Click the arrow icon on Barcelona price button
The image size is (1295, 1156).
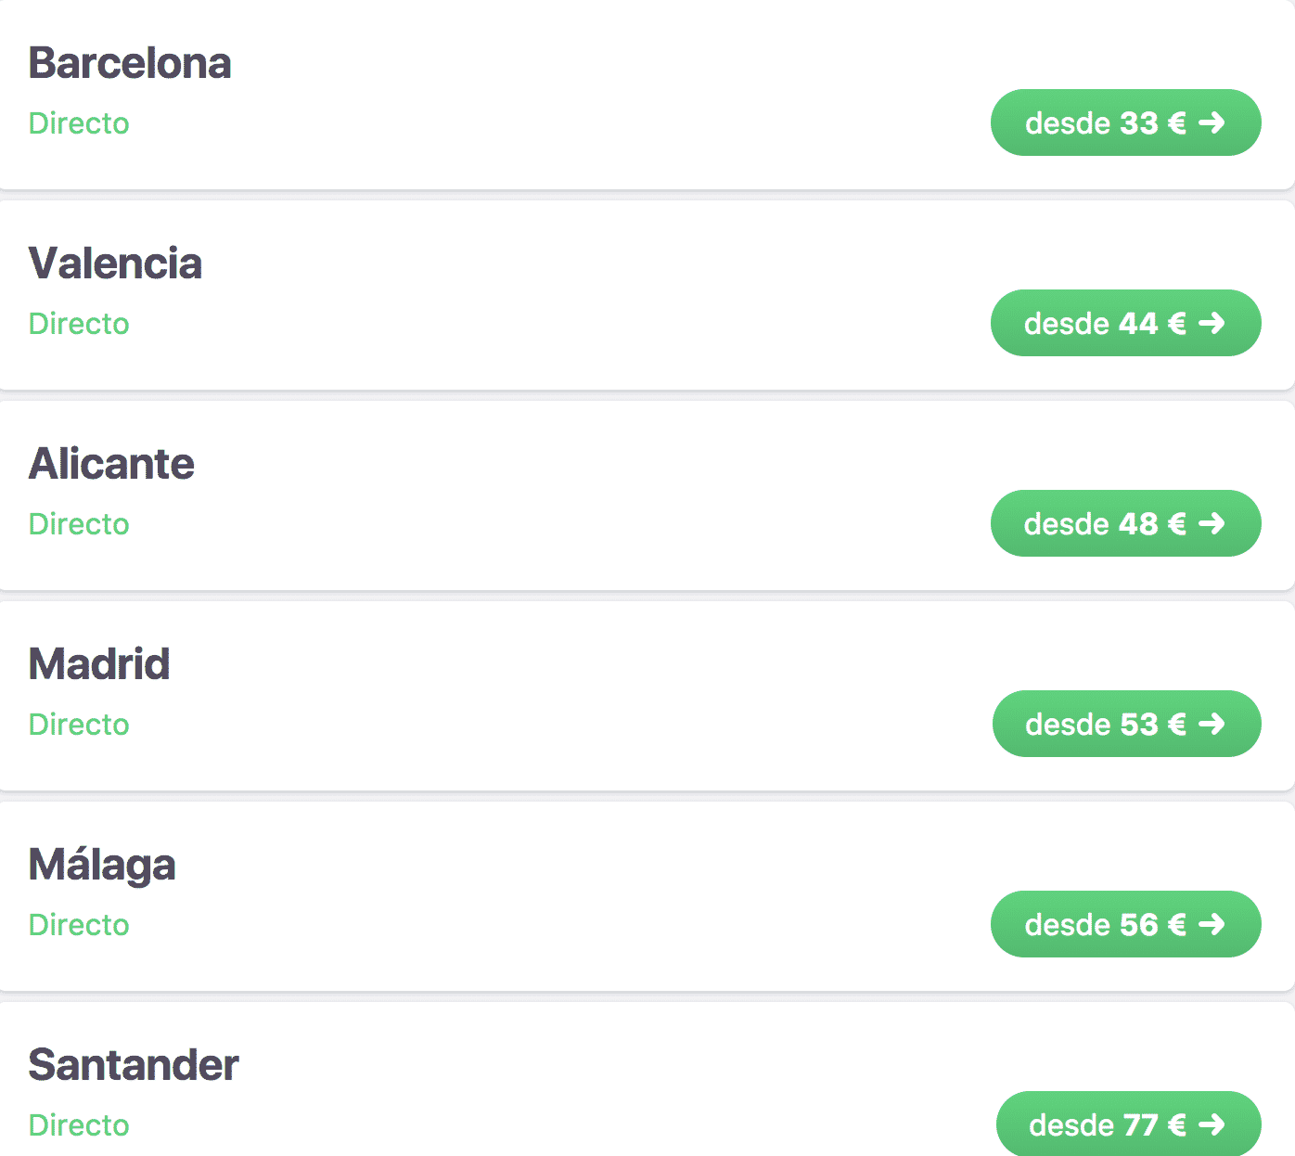coord(1212,122)
